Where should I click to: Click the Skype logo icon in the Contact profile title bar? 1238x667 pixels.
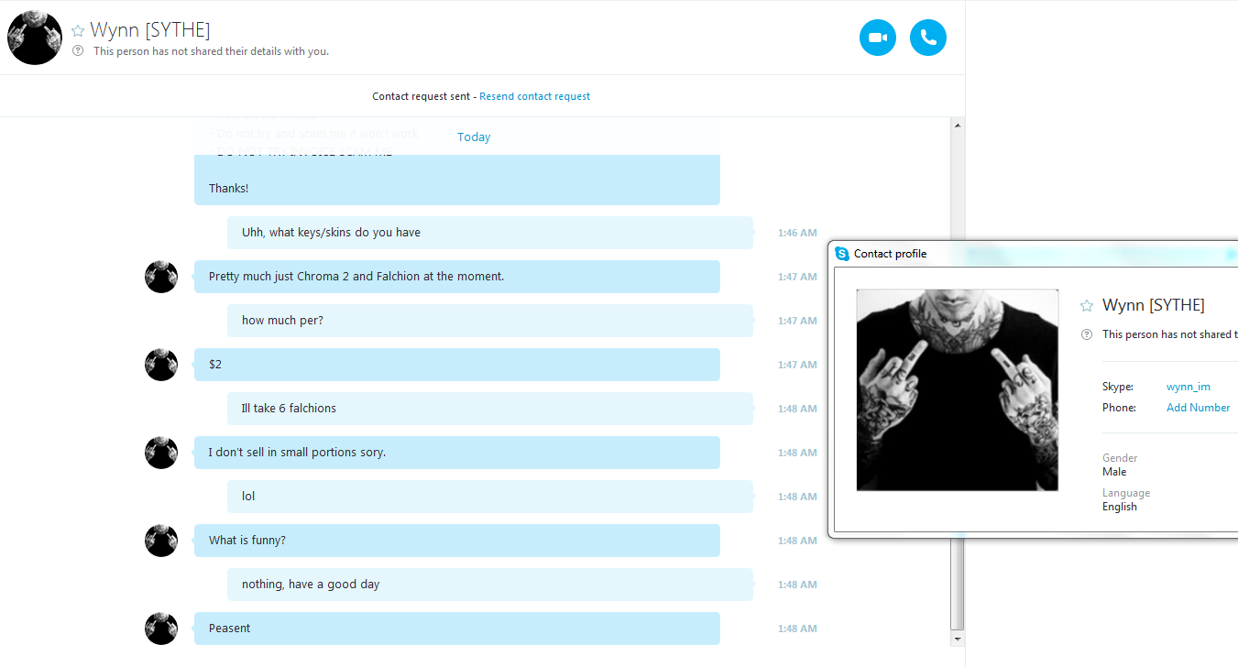click(x=842, y=254)
